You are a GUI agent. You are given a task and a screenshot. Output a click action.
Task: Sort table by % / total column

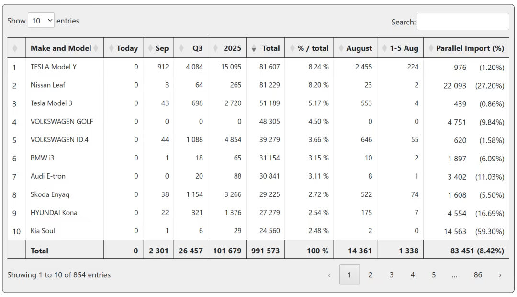(x=309, y=48)
